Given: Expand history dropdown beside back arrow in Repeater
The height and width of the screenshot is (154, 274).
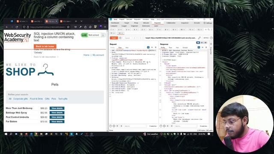Looking at the screenshot, I should [x=137, y=38].
